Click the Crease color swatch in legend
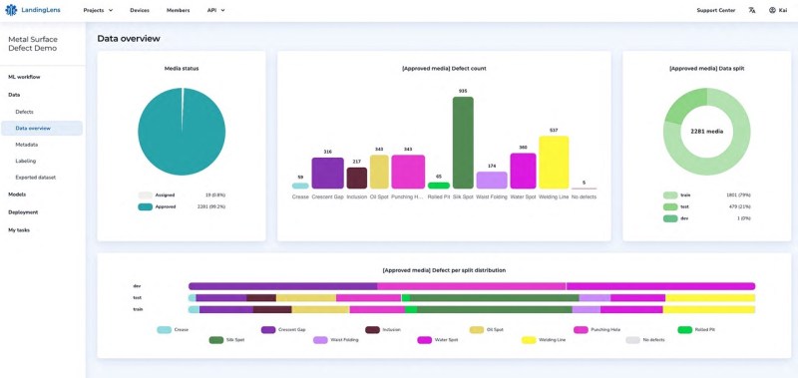 [164, 330]
